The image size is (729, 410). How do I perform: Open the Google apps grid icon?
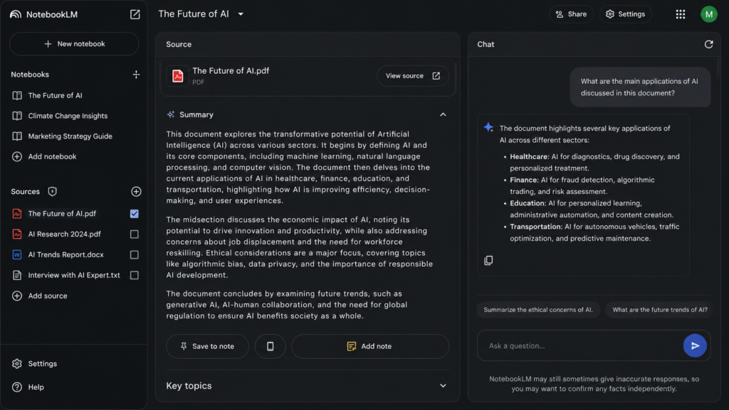pyautogui.click(x=680, y=14)
